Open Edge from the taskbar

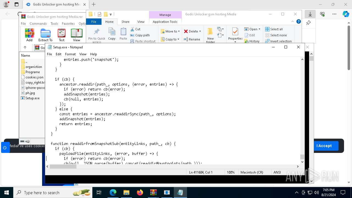[x=113, y=193]
